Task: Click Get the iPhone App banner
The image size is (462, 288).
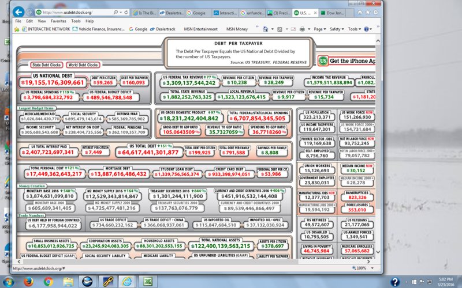Action: [347, 61]
